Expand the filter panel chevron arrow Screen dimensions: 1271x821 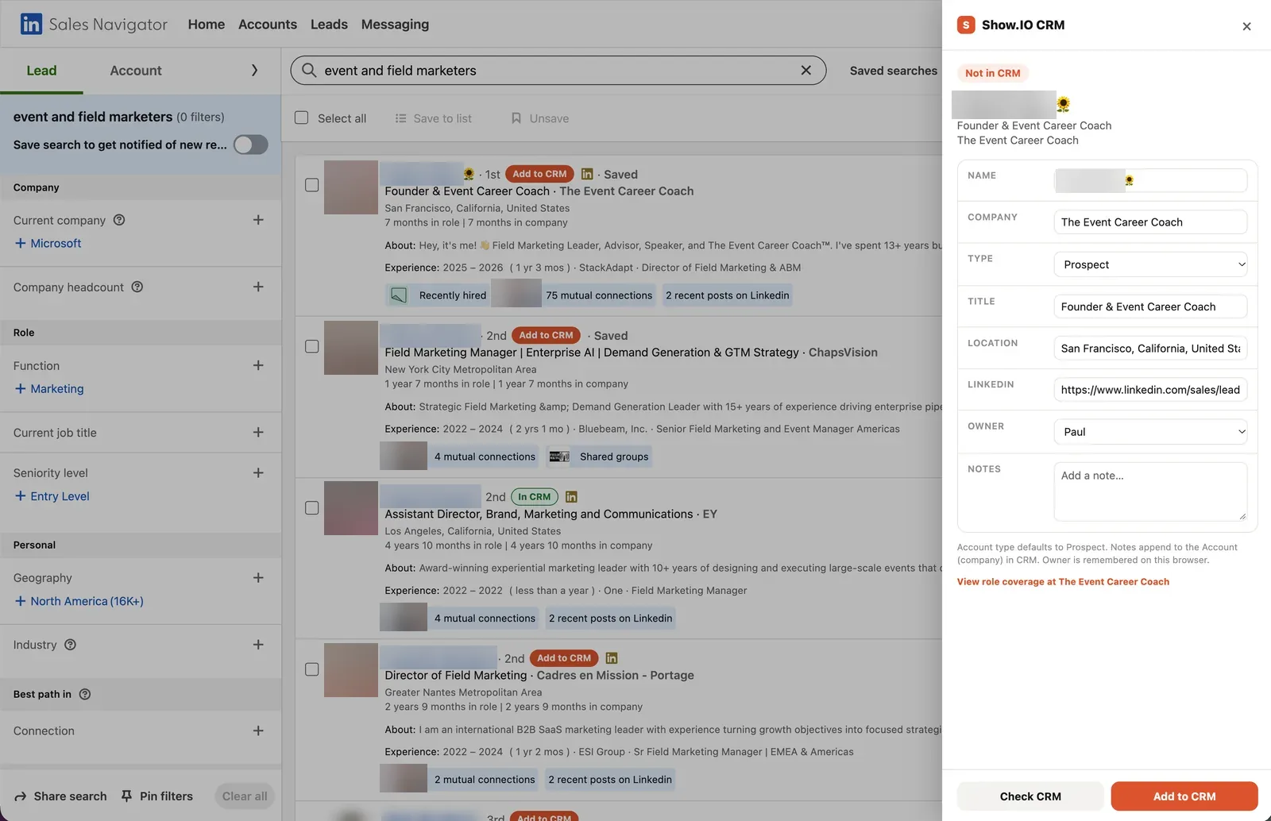[x=254, y=70]
